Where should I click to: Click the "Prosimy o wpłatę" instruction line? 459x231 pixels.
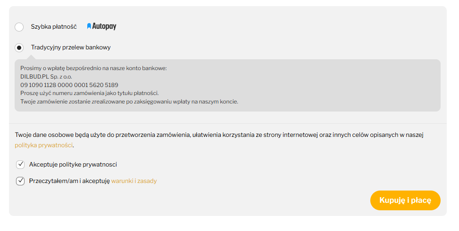[93, 68]
